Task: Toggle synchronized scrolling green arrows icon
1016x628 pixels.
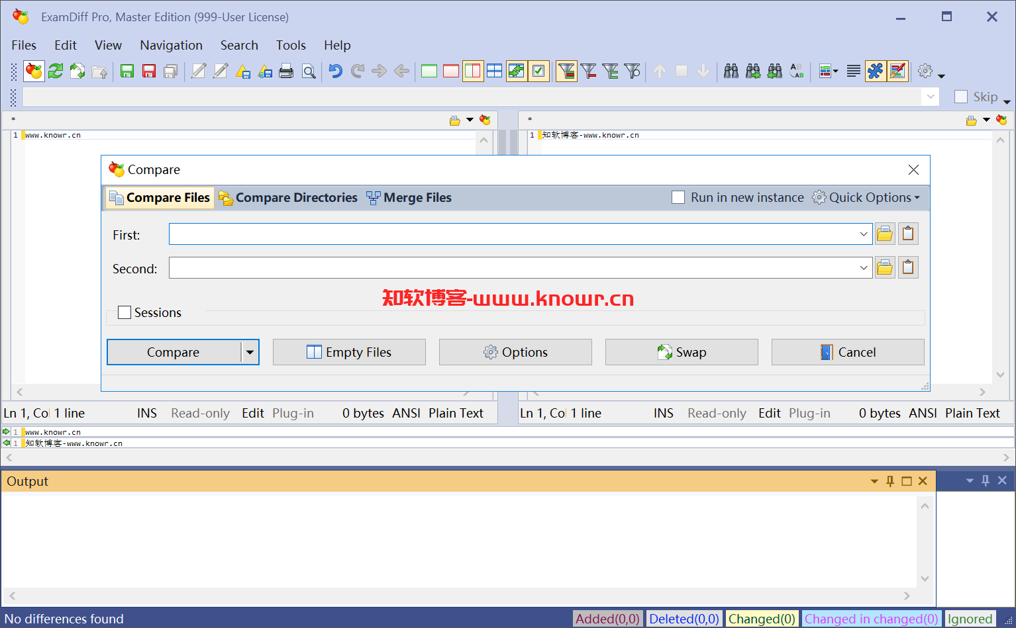Action: pyautogui.click(x=517, y=71)
